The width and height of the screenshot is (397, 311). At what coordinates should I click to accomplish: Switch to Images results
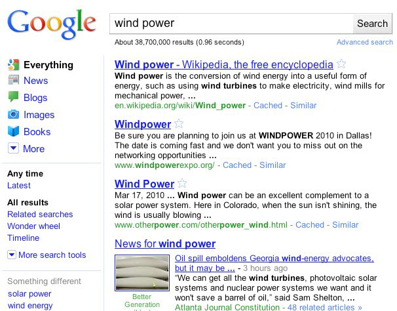[x=39, y=115]
